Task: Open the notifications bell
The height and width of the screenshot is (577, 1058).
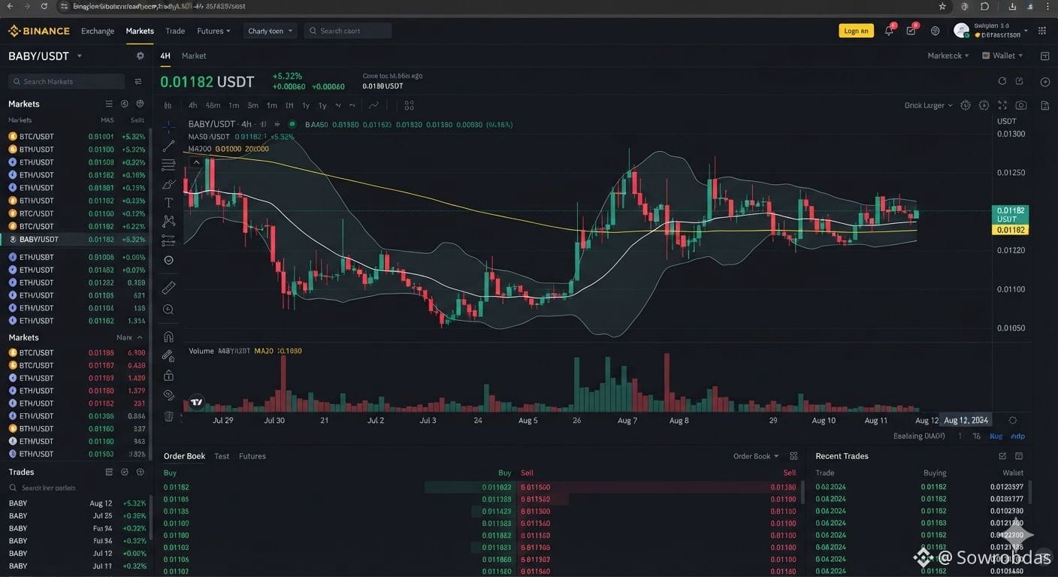Action: tap(889, 31)
